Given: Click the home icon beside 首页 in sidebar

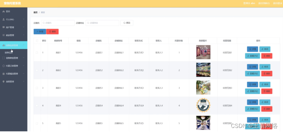Looking at the screenshot, I should pyautogui.click(x=3, y=12).
